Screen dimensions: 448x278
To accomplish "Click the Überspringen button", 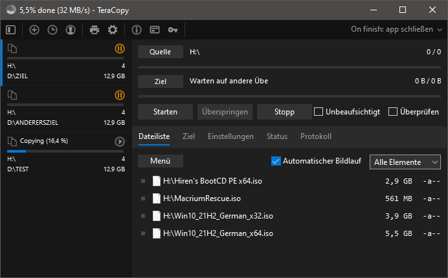I will [225, 112].
